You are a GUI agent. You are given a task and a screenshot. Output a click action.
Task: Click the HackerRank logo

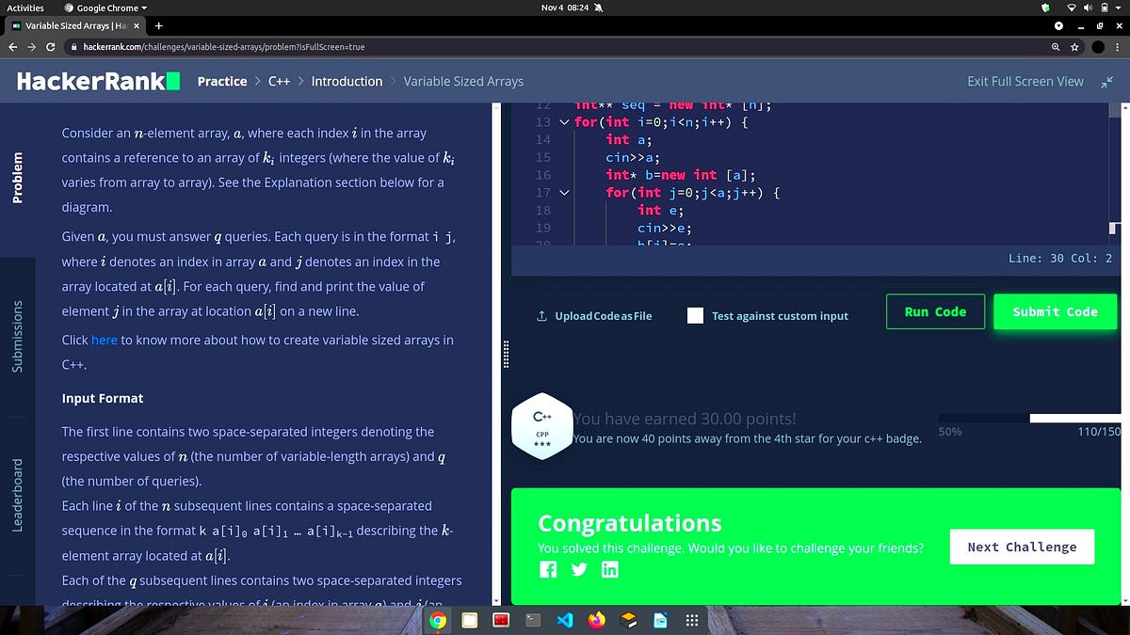pos(98,82)
